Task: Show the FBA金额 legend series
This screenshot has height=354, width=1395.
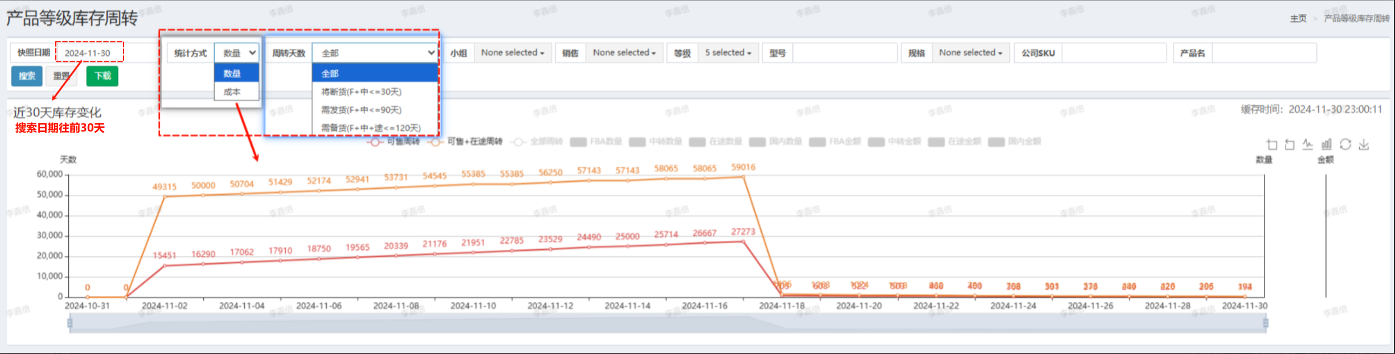Action: click(x=835, y=141)
